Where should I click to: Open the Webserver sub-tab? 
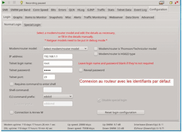116,17
